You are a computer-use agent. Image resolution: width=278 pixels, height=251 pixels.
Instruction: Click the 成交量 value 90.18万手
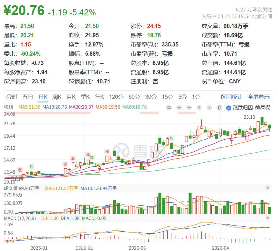[x=236, y=26]
